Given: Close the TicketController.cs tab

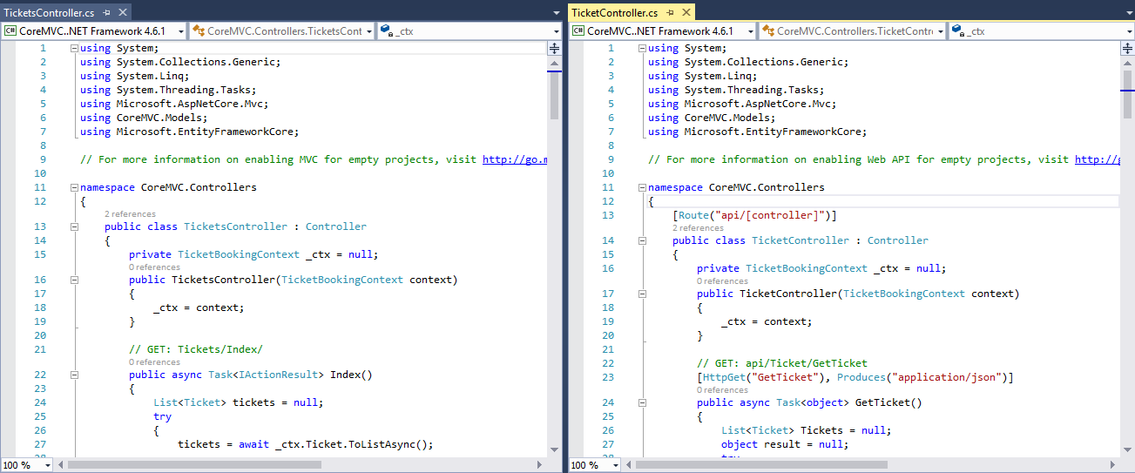Looking at the screenshot, I should click(x=685, y=13).
